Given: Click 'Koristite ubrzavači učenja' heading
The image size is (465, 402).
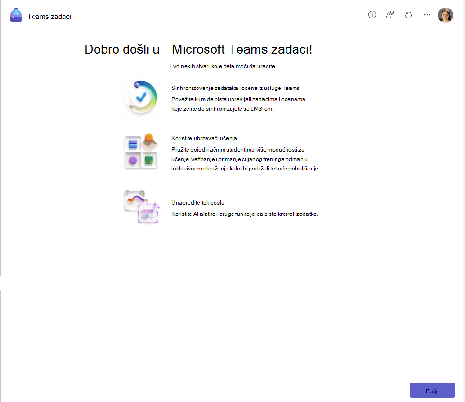Looking at the screenshot, I should click(204, 138).
